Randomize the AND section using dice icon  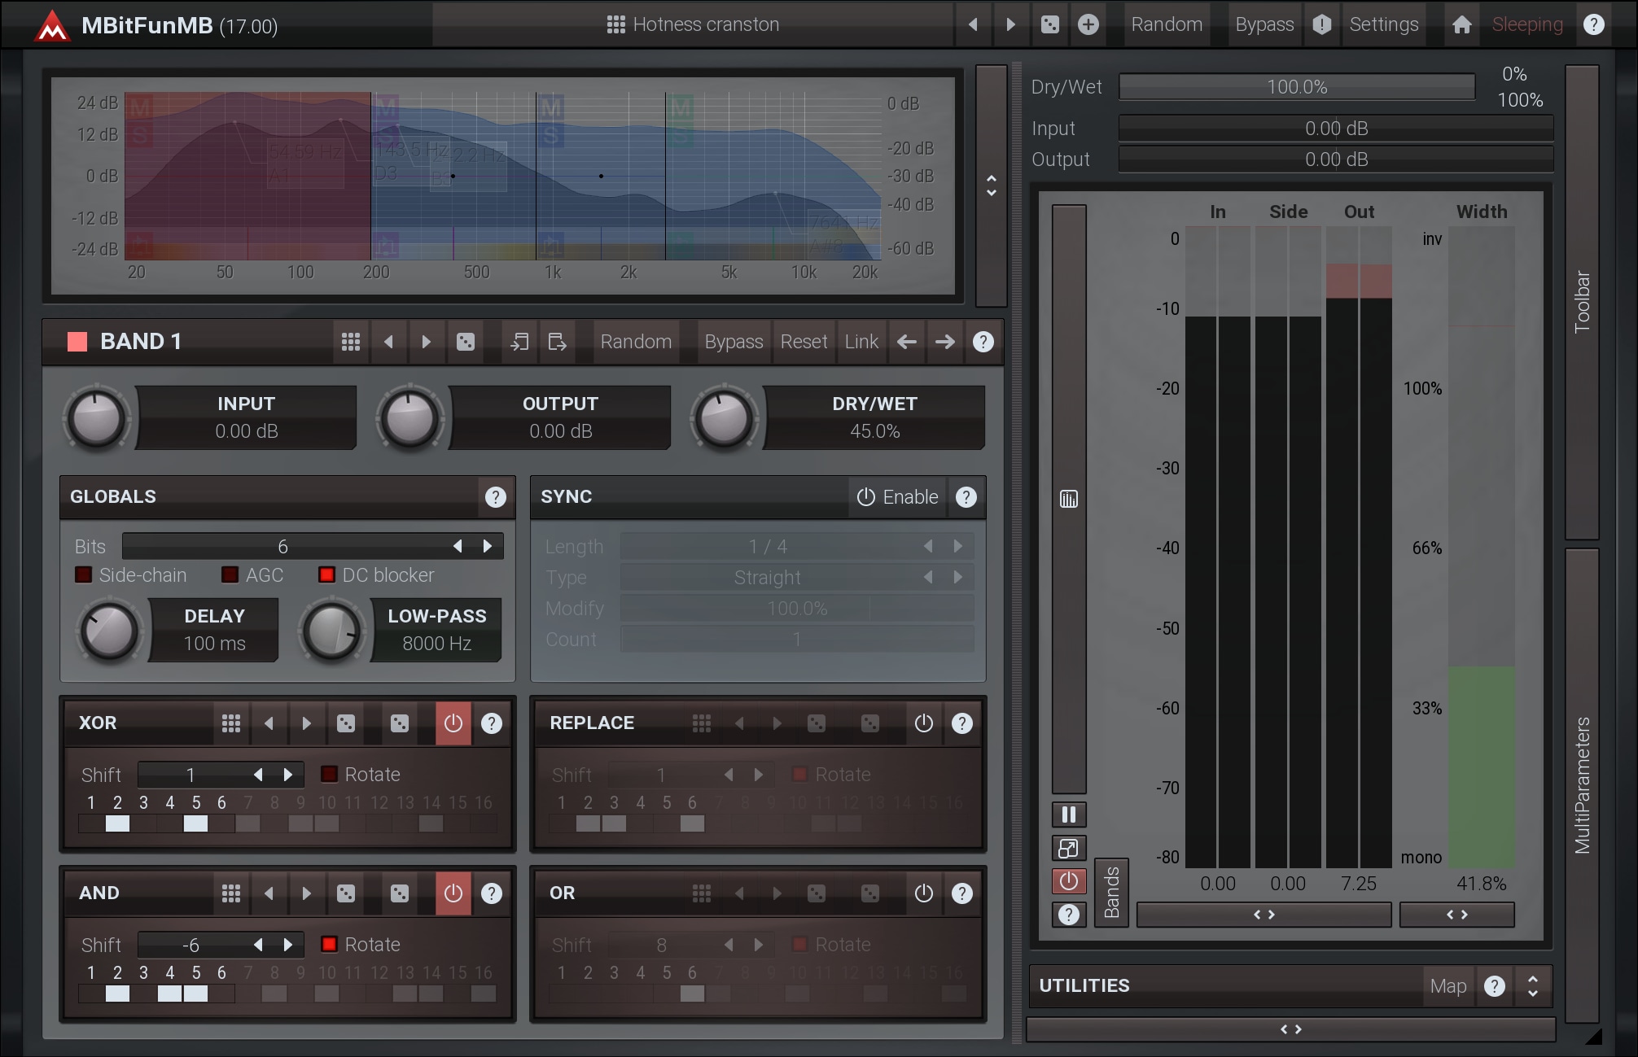(346, 893)
